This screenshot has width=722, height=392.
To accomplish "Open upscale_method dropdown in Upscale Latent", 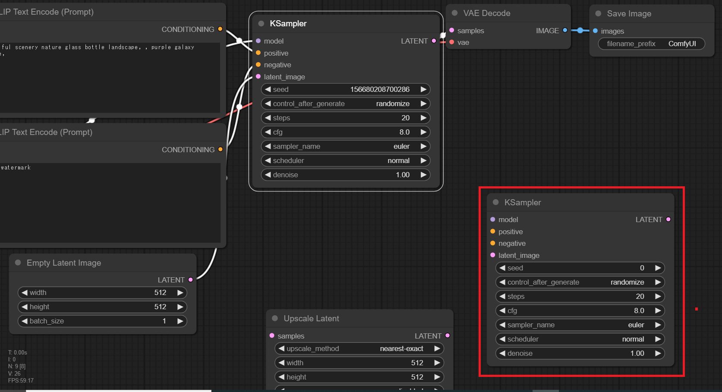I will click(359, 349).
